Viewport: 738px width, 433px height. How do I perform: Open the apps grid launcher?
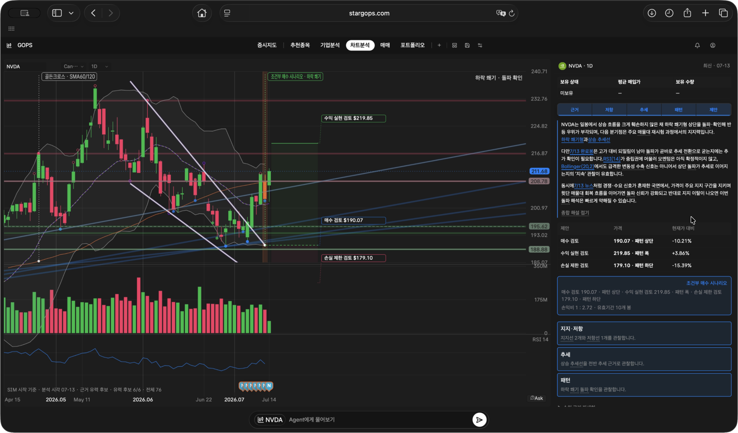point(11,29)
